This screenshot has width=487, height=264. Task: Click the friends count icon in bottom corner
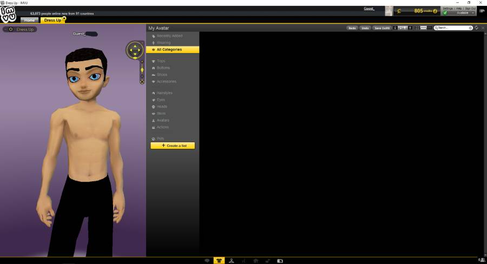tap(482, 260)
